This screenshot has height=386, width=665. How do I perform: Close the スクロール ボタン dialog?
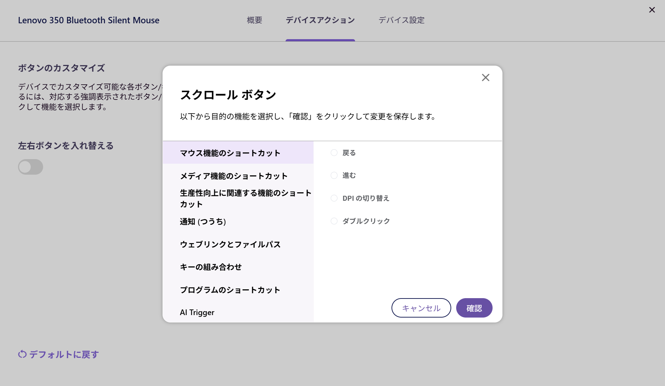tap(485, 78)
